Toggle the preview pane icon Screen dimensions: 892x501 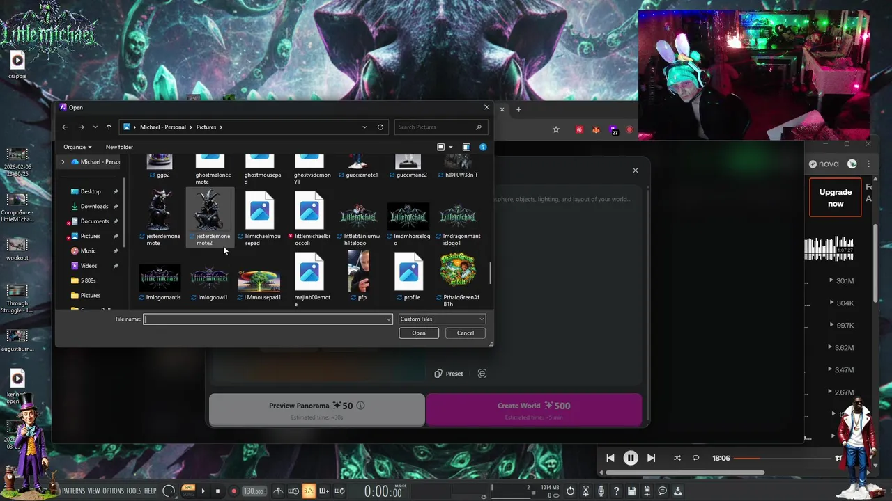point(466,147)
